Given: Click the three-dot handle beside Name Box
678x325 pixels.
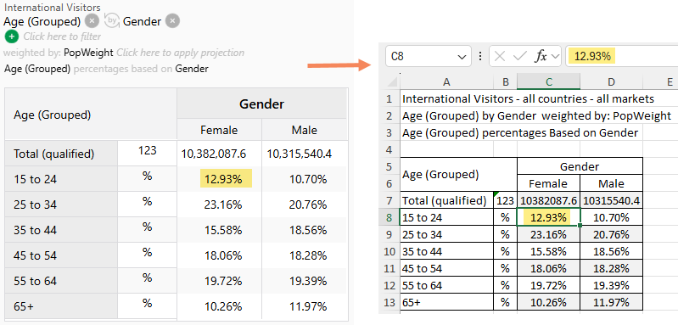Looking at the screenshot, I should click(480, 56).
